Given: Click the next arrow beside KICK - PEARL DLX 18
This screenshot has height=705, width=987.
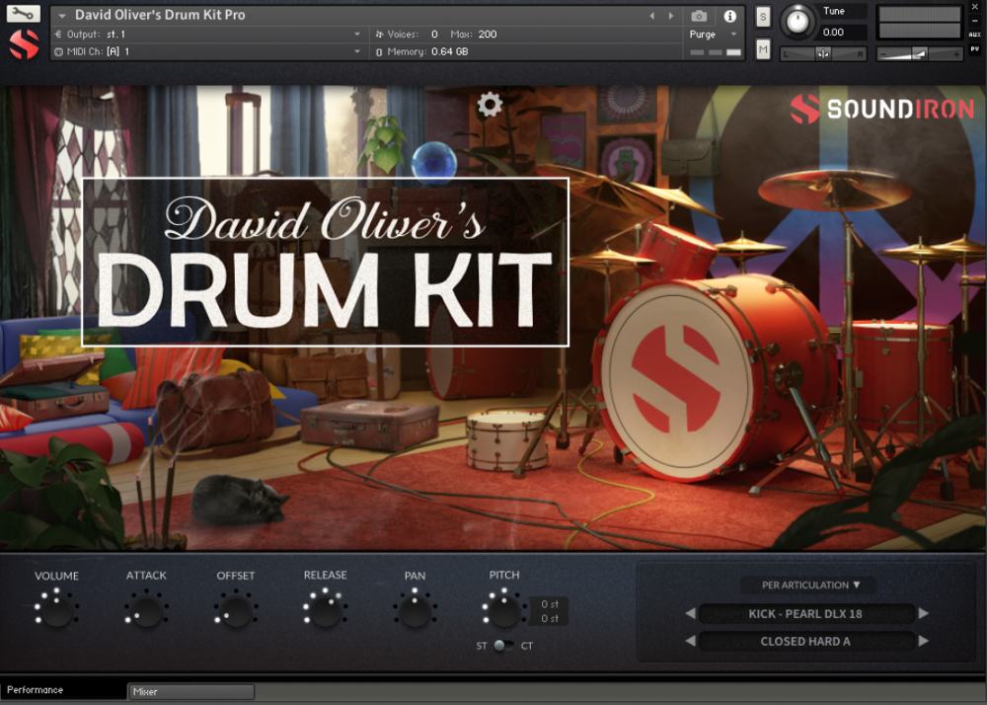Looking at the screenshot, I should [921, 613].
